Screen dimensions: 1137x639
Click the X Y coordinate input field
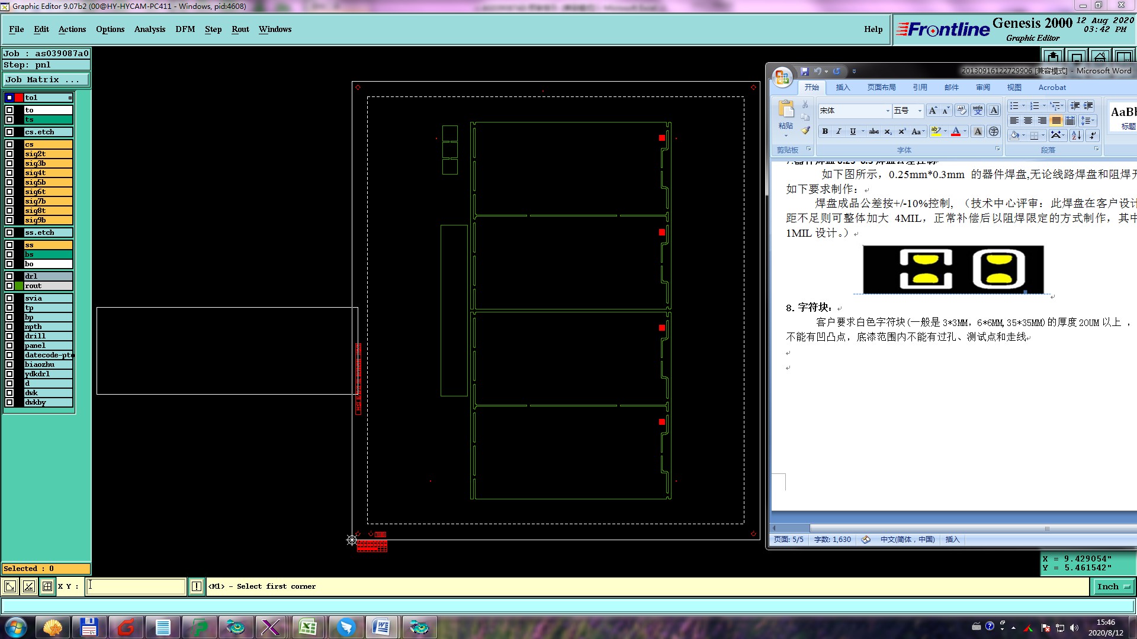136,586
